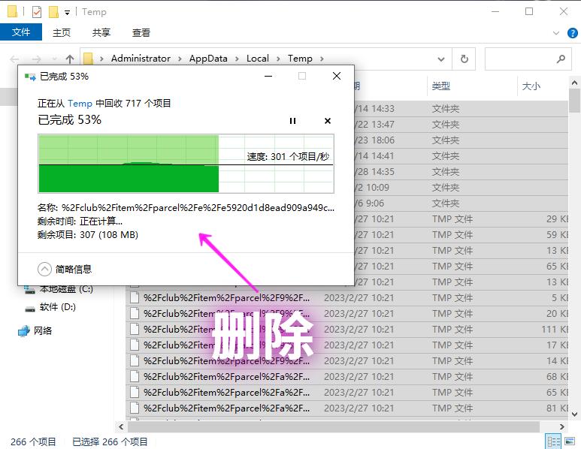Expand chevron after Local breadcrumb
The height and width of the screenshot is (449, 581).
tap(278, 59)
